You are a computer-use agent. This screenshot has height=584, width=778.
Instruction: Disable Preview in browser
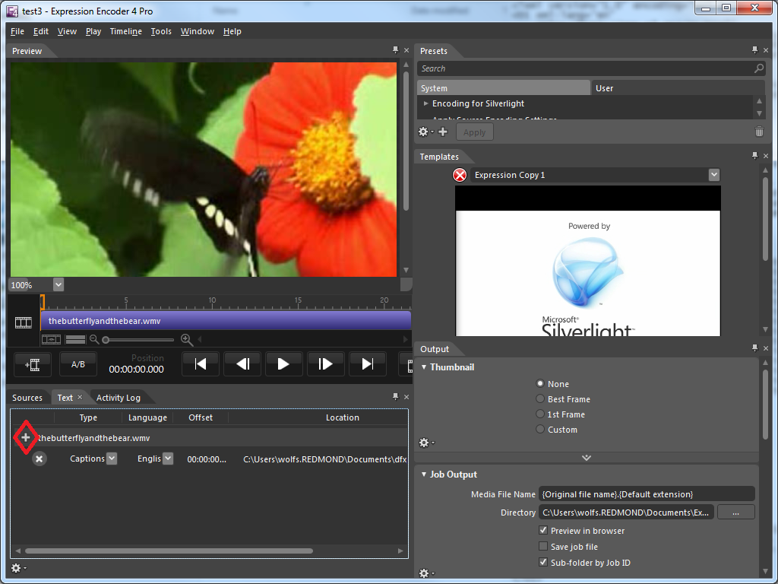coord(543,530)
